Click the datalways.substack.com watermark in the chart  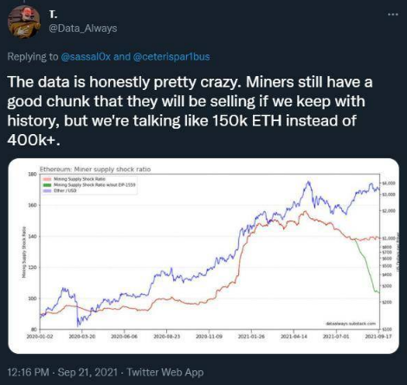click(x=351, y=324)
